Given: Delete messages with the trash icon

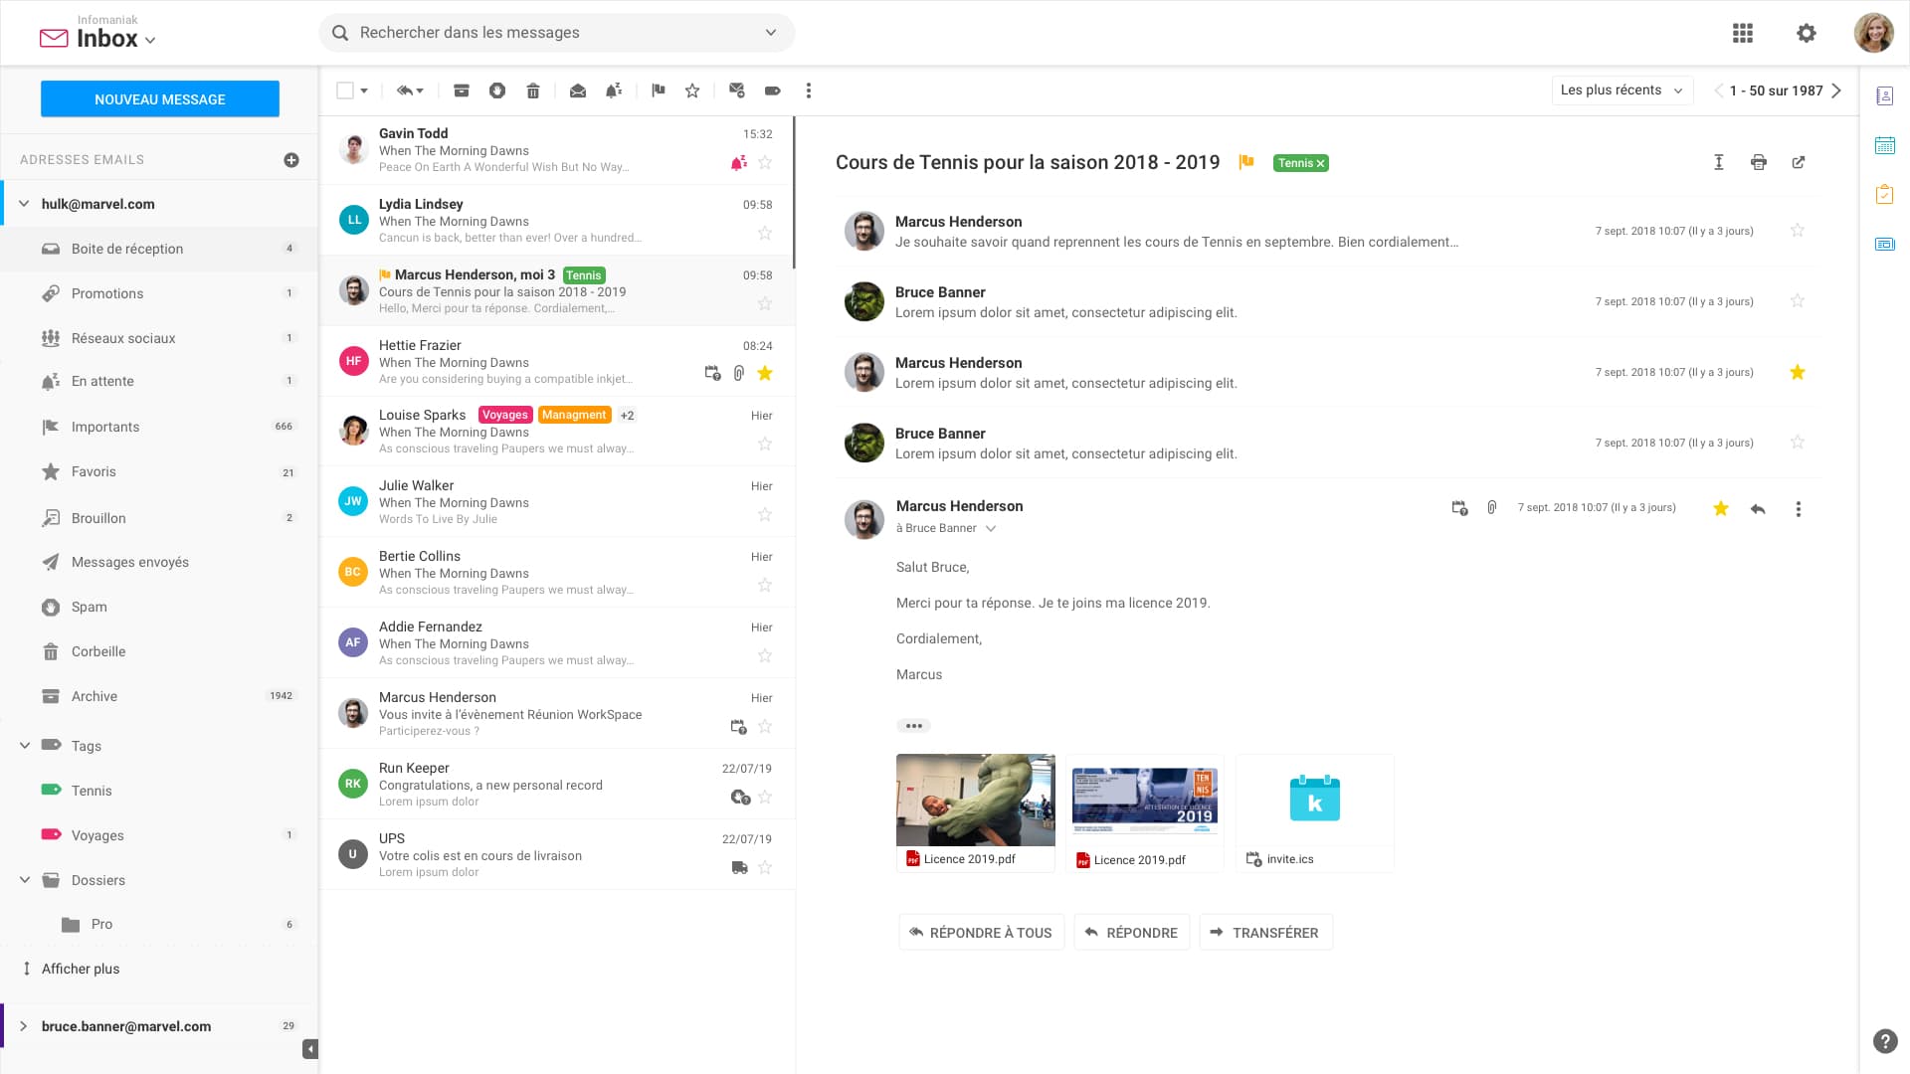Looking at the screenshot, I should (x=533, y=89).
